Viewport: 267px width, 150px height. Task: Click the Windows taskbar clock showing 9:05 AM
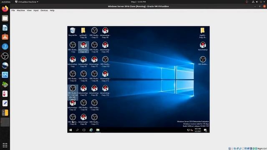198,130
